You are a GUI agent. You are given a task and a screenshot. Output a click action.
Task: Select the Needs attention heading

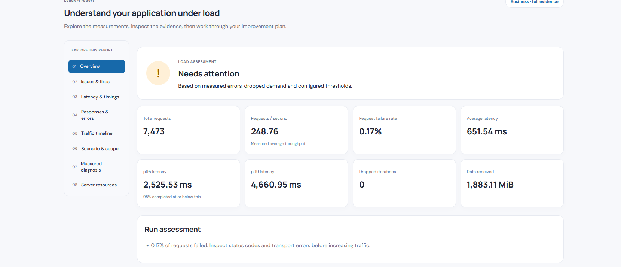tap(209, 74)
